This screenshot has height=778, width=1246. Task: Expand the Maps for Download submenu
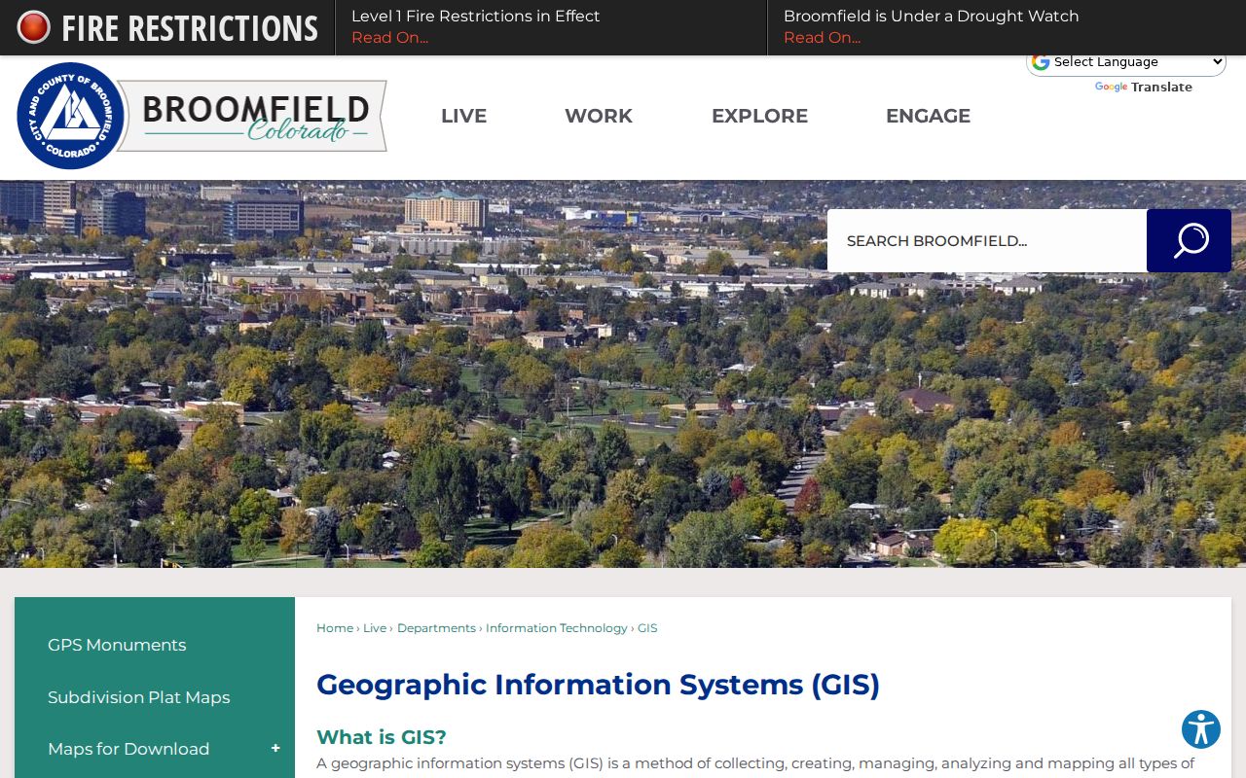pos(275,749)
